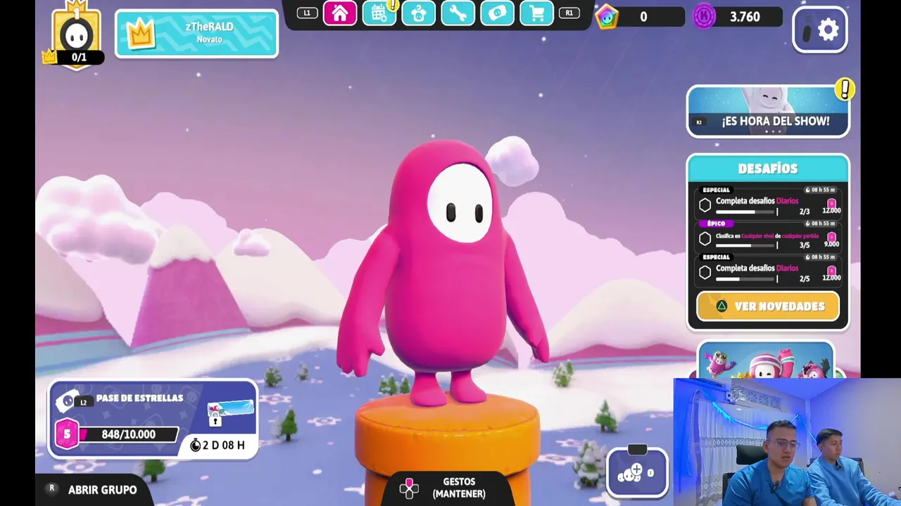Open the PASE DE ESTRELLAS panel

(153, 420)
